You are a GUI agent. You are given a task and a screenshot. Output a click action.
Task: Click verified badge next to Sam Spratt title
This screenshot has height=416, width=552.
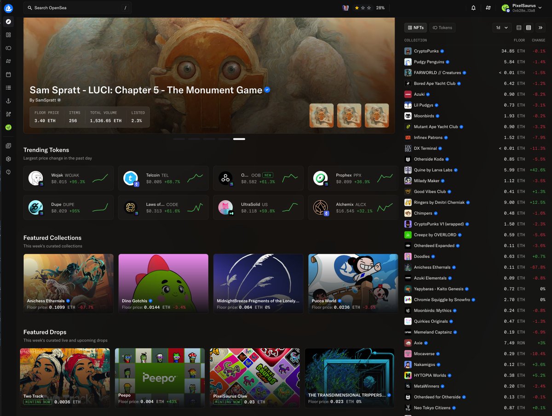[x=267, y=90]
